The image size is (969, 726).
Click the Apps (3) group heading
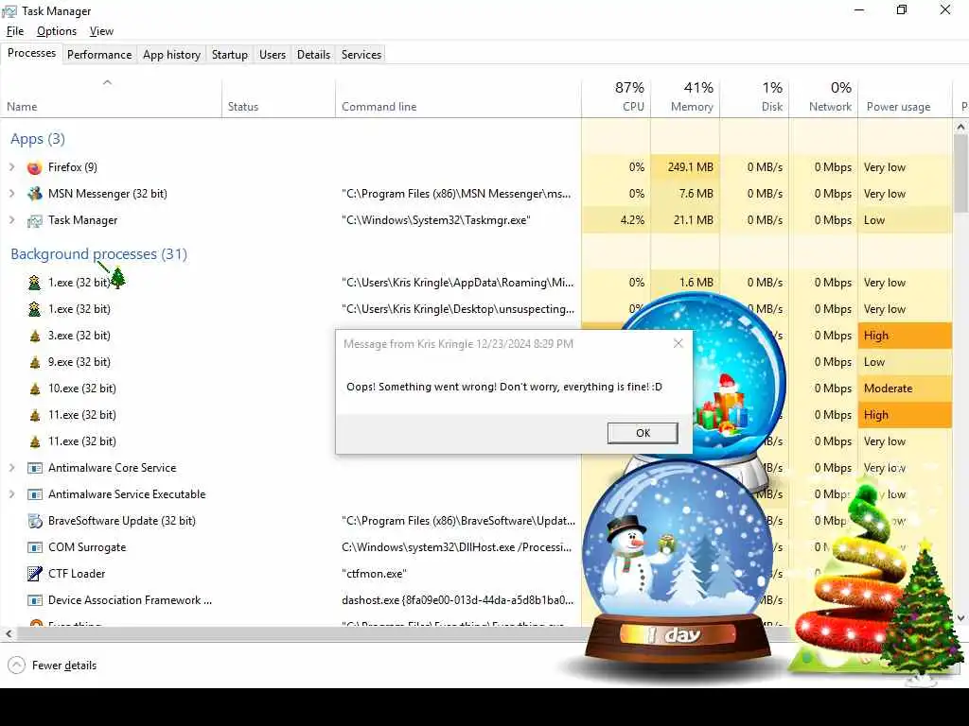click(38, 139)
